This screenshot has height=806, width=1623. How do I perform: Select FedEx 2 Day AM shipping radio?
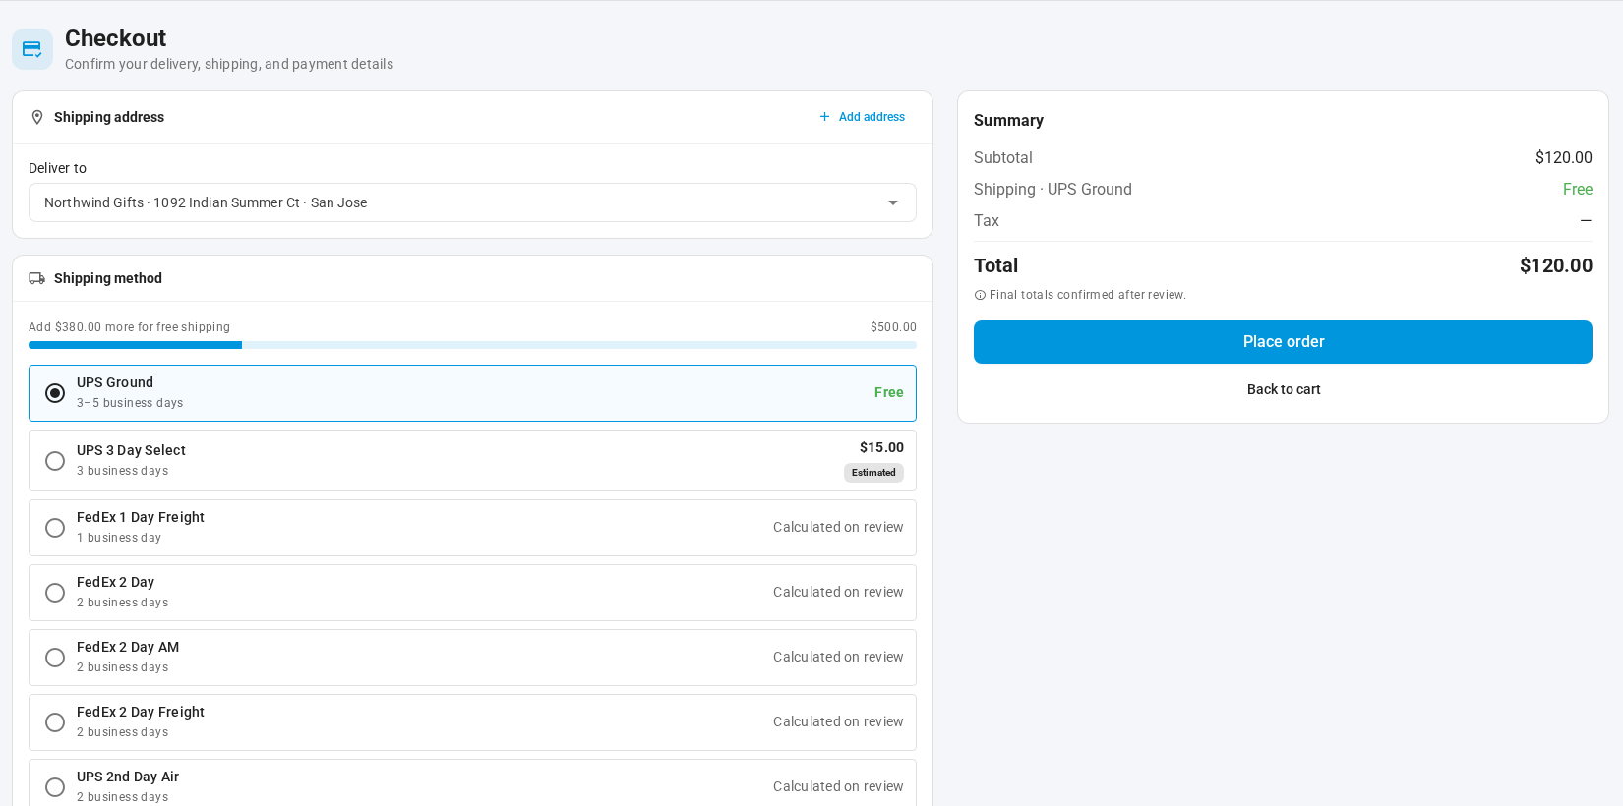pos(55,658)
